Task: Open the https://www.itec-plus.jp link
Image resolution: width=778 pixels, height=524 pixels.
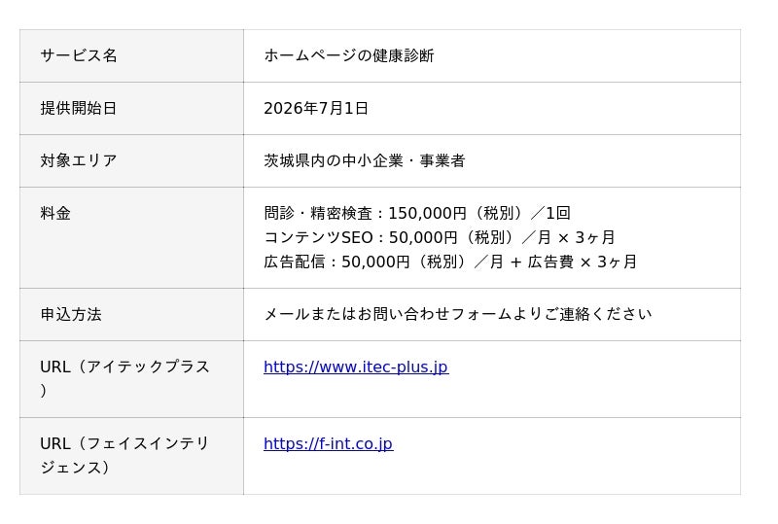Action: [x=356, y=367]
